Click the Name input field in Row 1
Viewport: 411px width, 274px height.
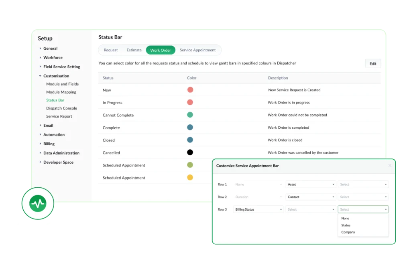[x=258, y=184]
